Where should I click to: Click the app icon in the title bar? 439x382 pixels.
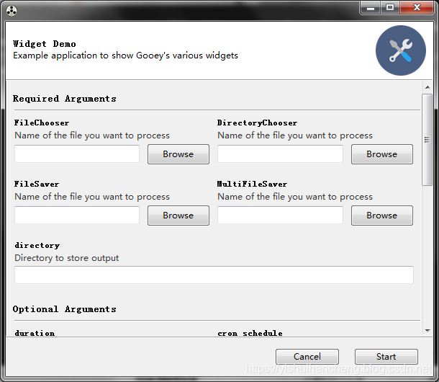[12, 11]
